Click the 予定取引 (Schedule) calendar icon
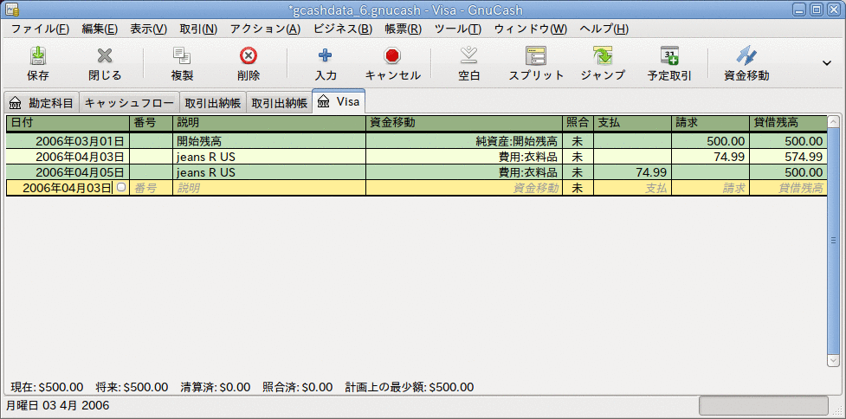Viewport: 846px width, 419px height. pos(669,56)
